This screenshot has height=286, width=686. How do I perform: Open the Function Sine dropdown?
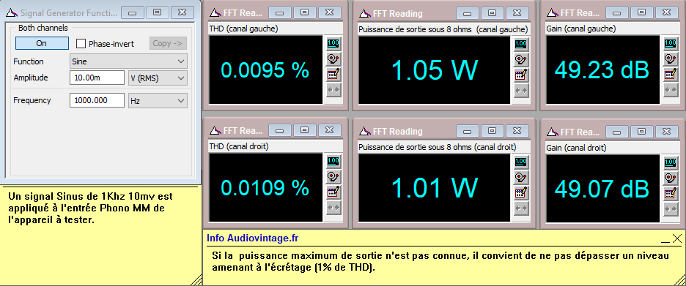click(x=129, y=61)
